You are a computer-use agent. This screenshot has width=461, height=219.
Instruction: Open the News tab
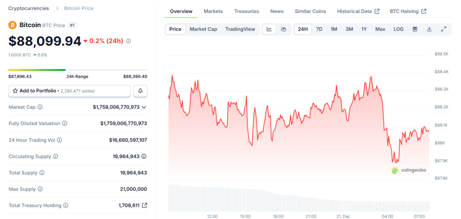pyautogui.click(x=277, y=11)
